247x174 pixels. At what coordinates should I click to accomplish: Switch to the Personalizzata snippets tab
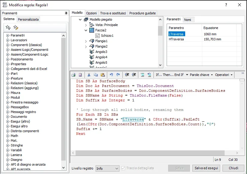pos(28,19)
